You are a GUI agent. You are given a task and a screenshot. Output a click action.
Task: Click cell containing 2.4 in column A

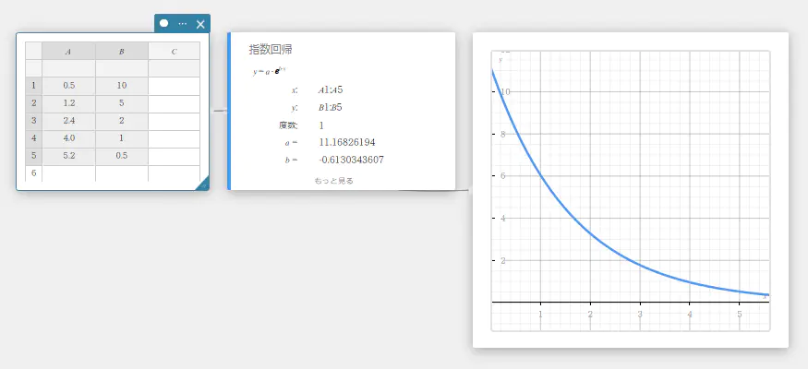coord(68,121)
